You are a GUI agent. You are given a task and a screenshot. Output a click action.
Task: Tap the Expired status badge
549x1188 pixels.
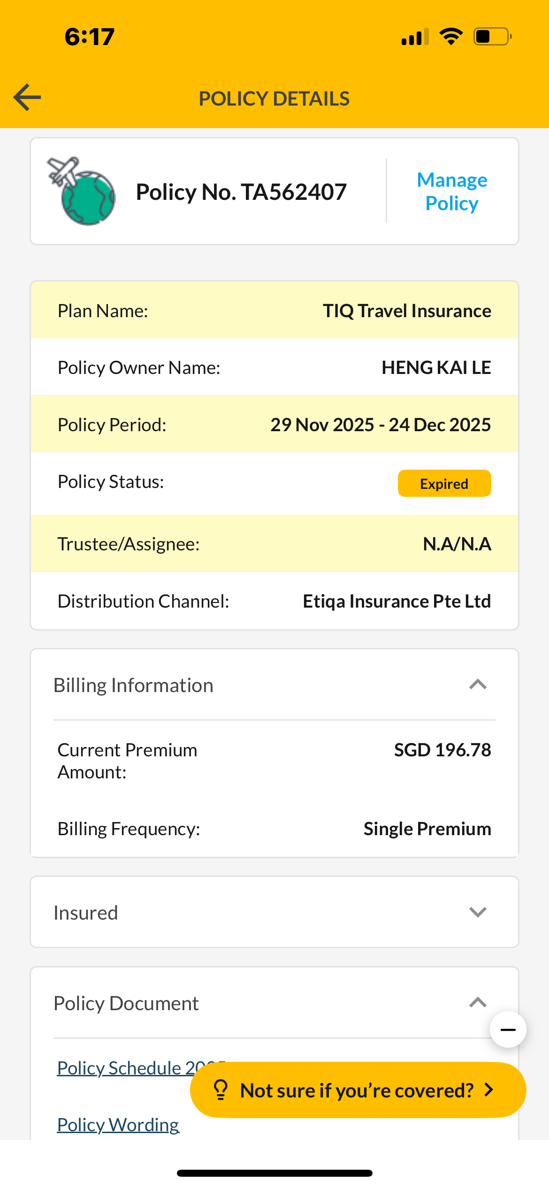coord(444,483)
